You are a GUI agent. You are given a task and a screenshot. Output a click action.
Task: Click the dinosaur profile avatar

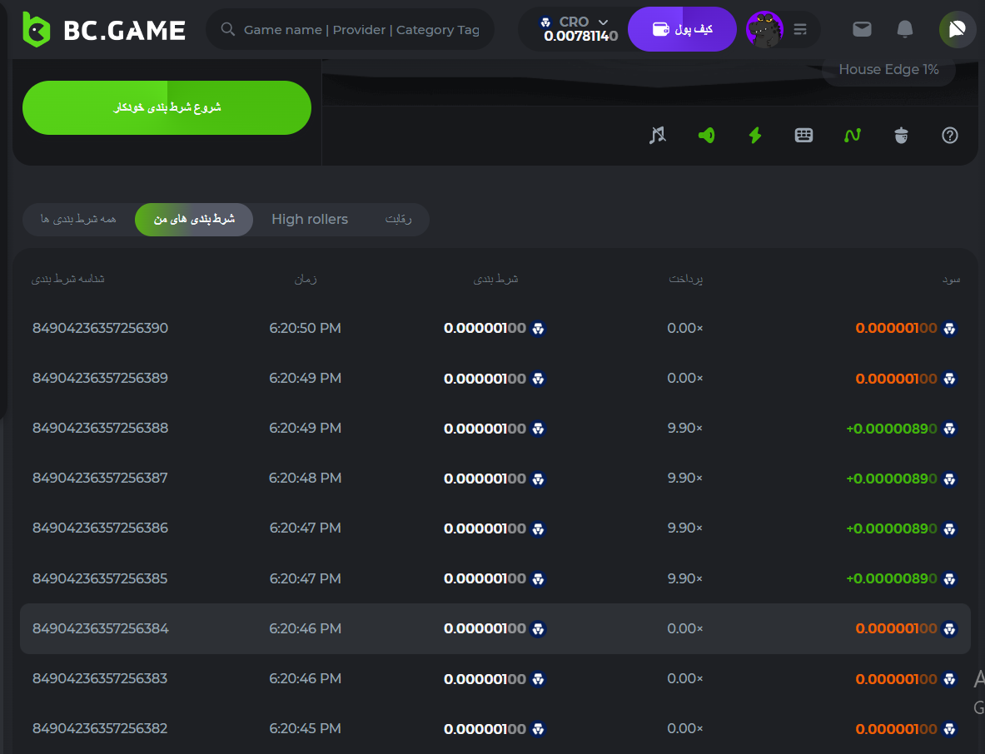click(x=764, y=30)
